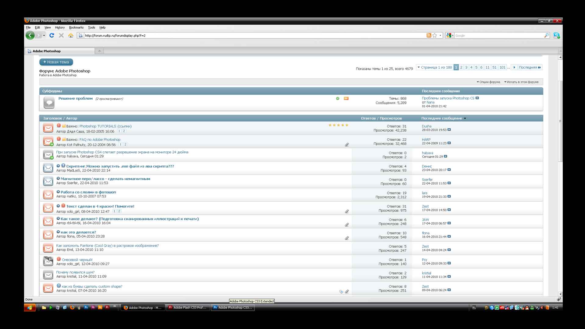The width and height of the screenshot is (585, 329).
Task: Click the address bar URL field
Action: pos(255,35)
